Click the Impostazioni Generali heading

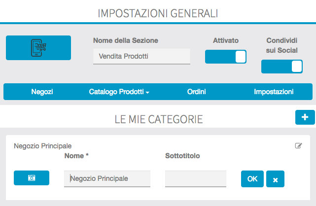(158, 13)
